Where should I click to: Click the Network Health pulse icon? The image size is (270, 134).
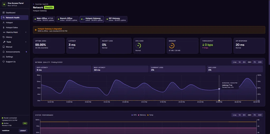4,18
